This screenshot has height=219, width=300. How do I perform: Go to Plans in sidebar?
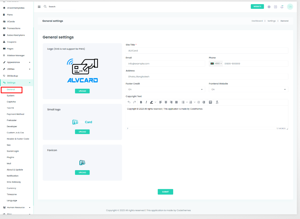tap(10, 15)
